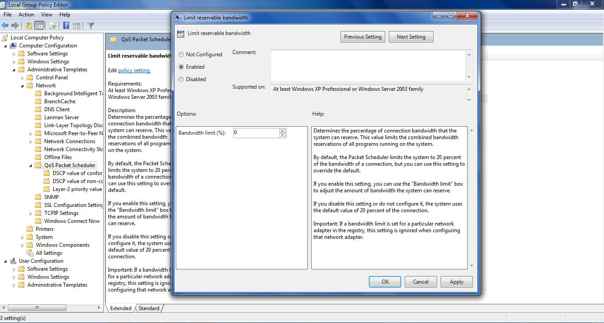Click the Apply button

[456, 282]
